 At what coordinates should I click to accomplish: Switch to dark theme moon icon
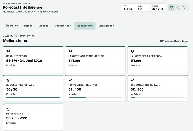[x=184, y=8]
